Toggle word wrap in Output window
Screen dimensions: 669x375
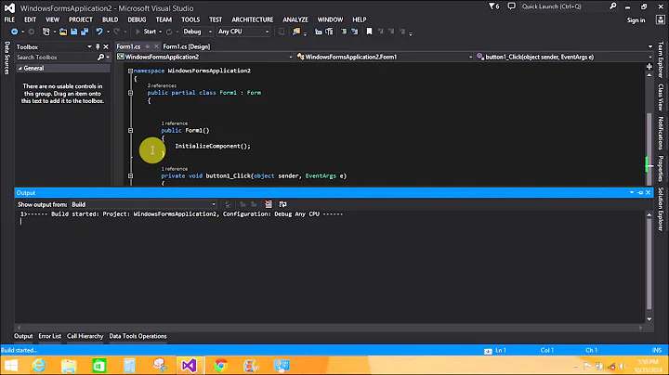(282, 204)
